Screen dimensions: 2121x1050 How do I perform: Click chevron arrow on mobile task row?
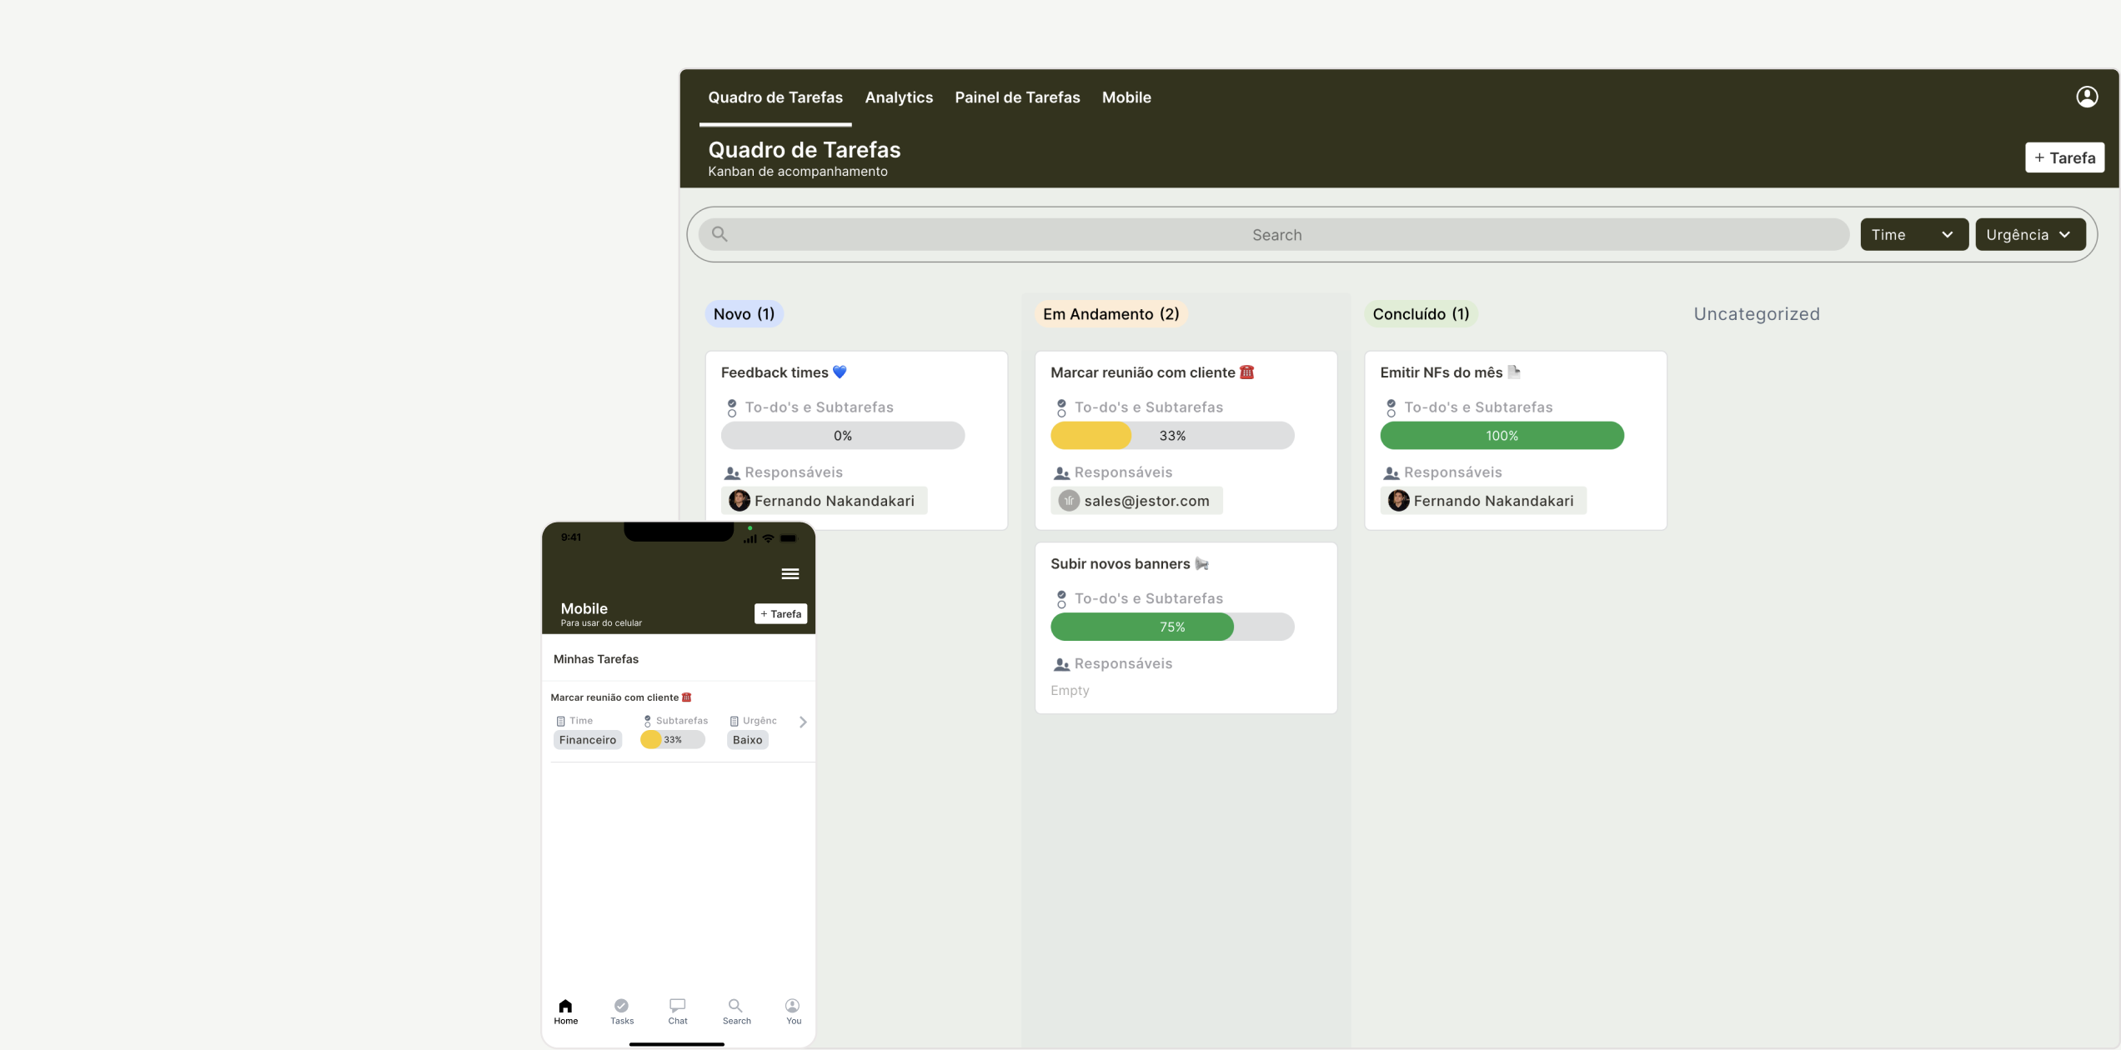[x=803, y=722]
